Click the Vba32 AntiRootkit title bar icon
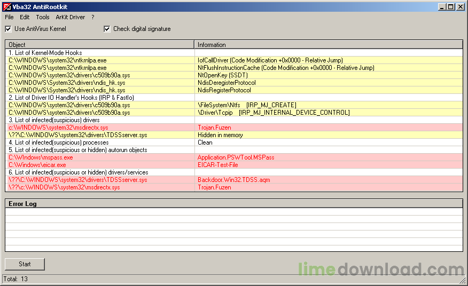Screen dimensions: 468x286 click(x=7, y=6)
